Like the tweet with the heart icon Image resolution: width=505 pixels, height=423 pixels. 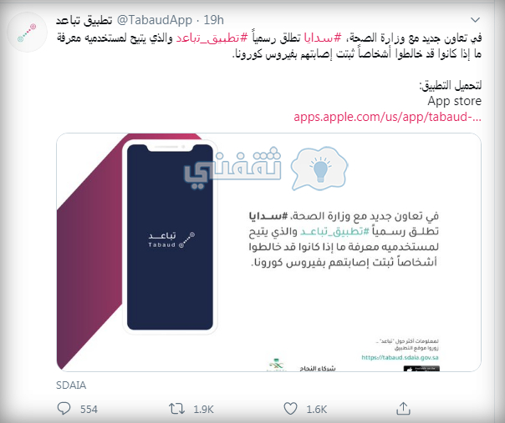click(x=290, y=409)
